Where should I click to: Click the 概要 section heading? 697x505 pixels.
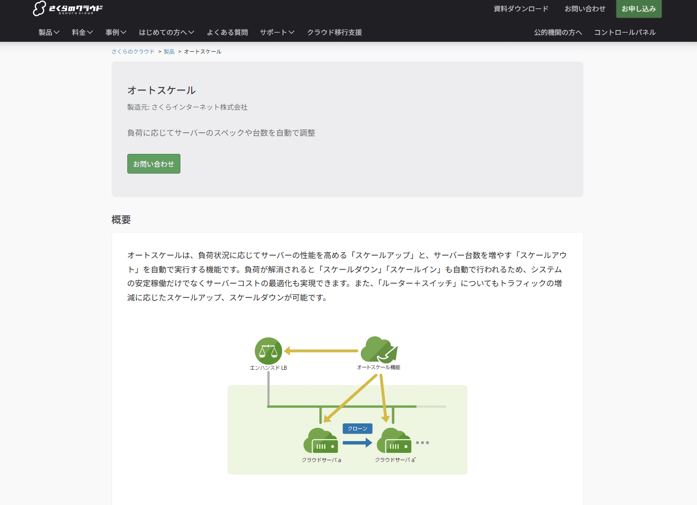tap(121, 220)
